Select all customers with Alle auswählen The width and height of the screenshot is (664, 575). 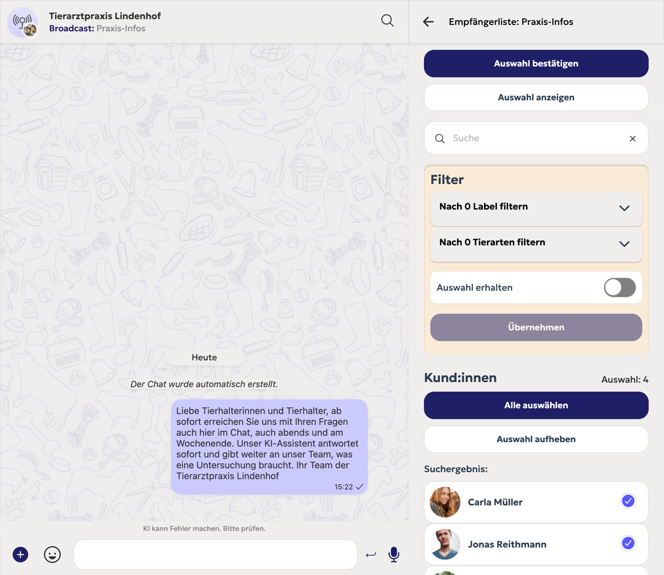coord(536,405)
